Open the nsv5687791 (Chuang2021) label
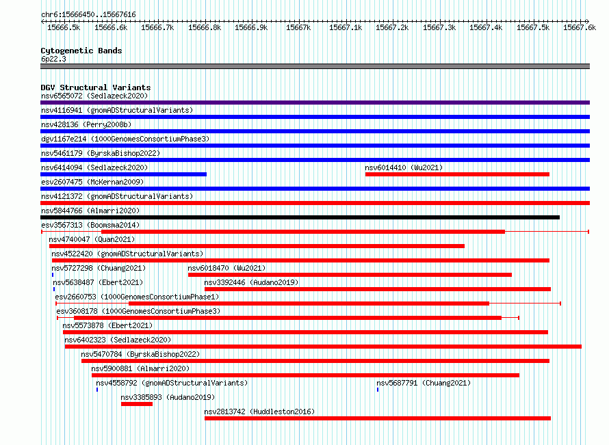 pos(424,383)
